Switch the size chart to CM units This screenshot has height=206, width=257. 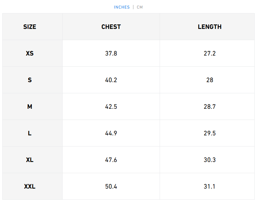(x=140, y=7)
